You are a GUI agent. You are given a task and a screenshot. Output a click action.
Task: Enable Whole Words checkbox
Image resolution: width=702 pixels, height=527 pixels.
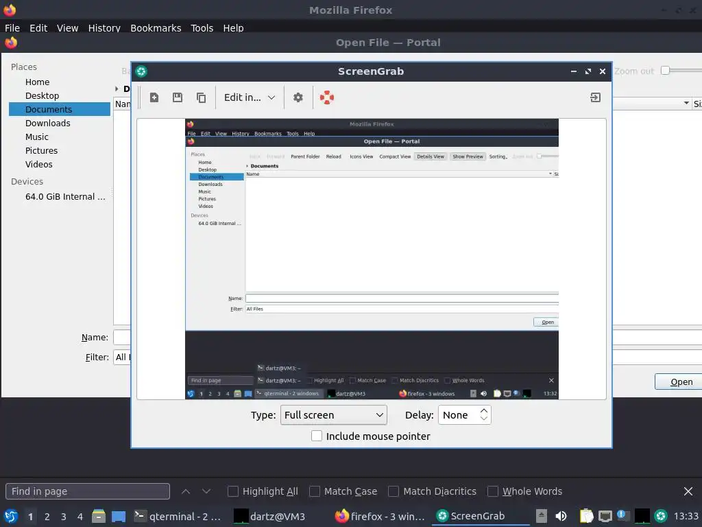492,491
